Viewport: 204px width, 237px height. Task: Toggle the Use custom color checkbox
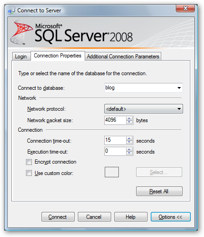click(x=29, y=173)
